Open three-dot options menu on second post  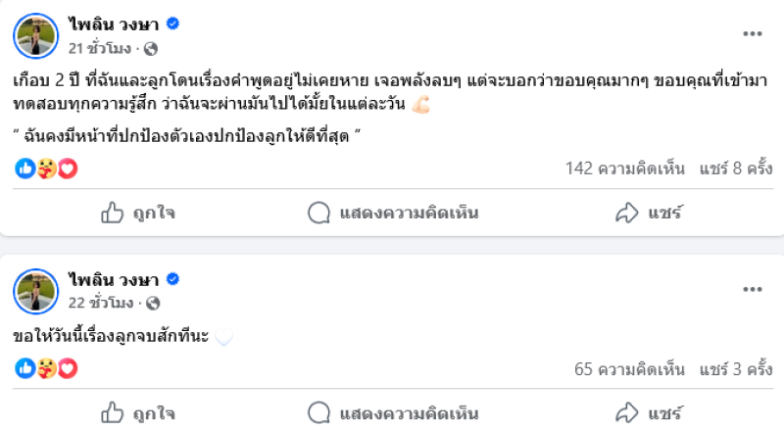[752, 289]
